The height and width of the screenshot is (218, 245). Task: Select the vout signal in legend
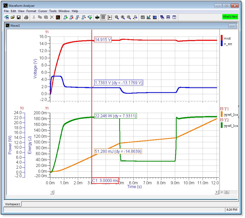(x=227, y=38)
